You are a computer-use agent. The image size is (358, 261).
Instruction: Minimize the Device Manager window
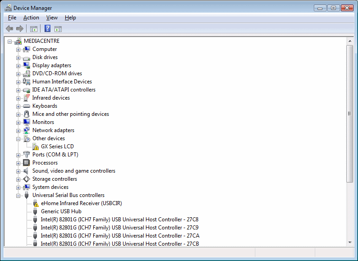point(320,8)
